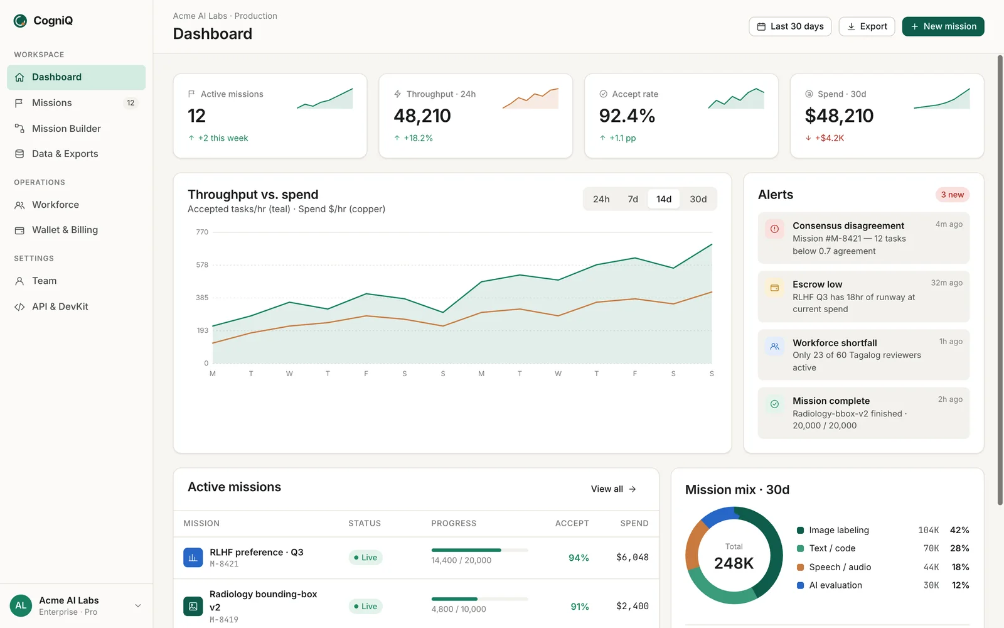This screenshot has width=1004, height=628.
Task: Click the flag icon on Active missions card
Action: [x=191, y=94]
